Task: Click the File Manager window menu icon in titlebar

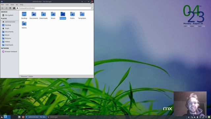Action: pos(2,1)
